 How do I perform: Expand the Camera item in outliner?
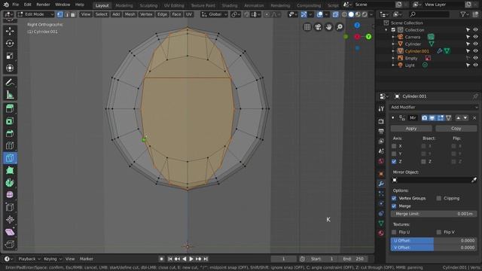(x=393, y=37)
